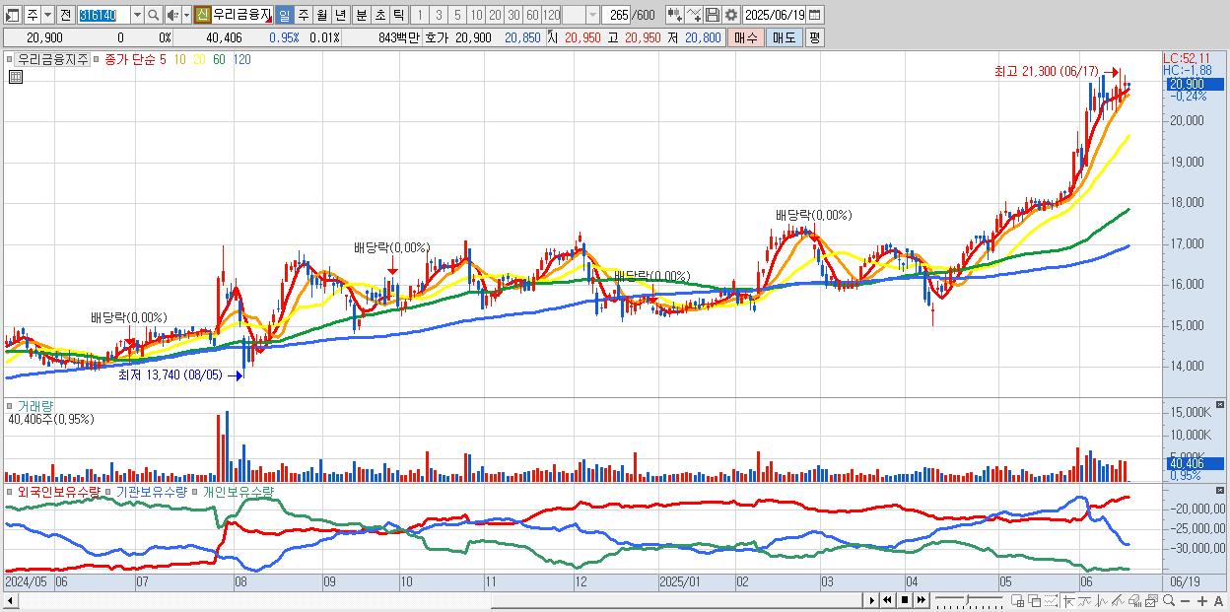Viewport: 1230px width, 612px height.
Task: Click the 매도 sell button
Action: (784, 37)
